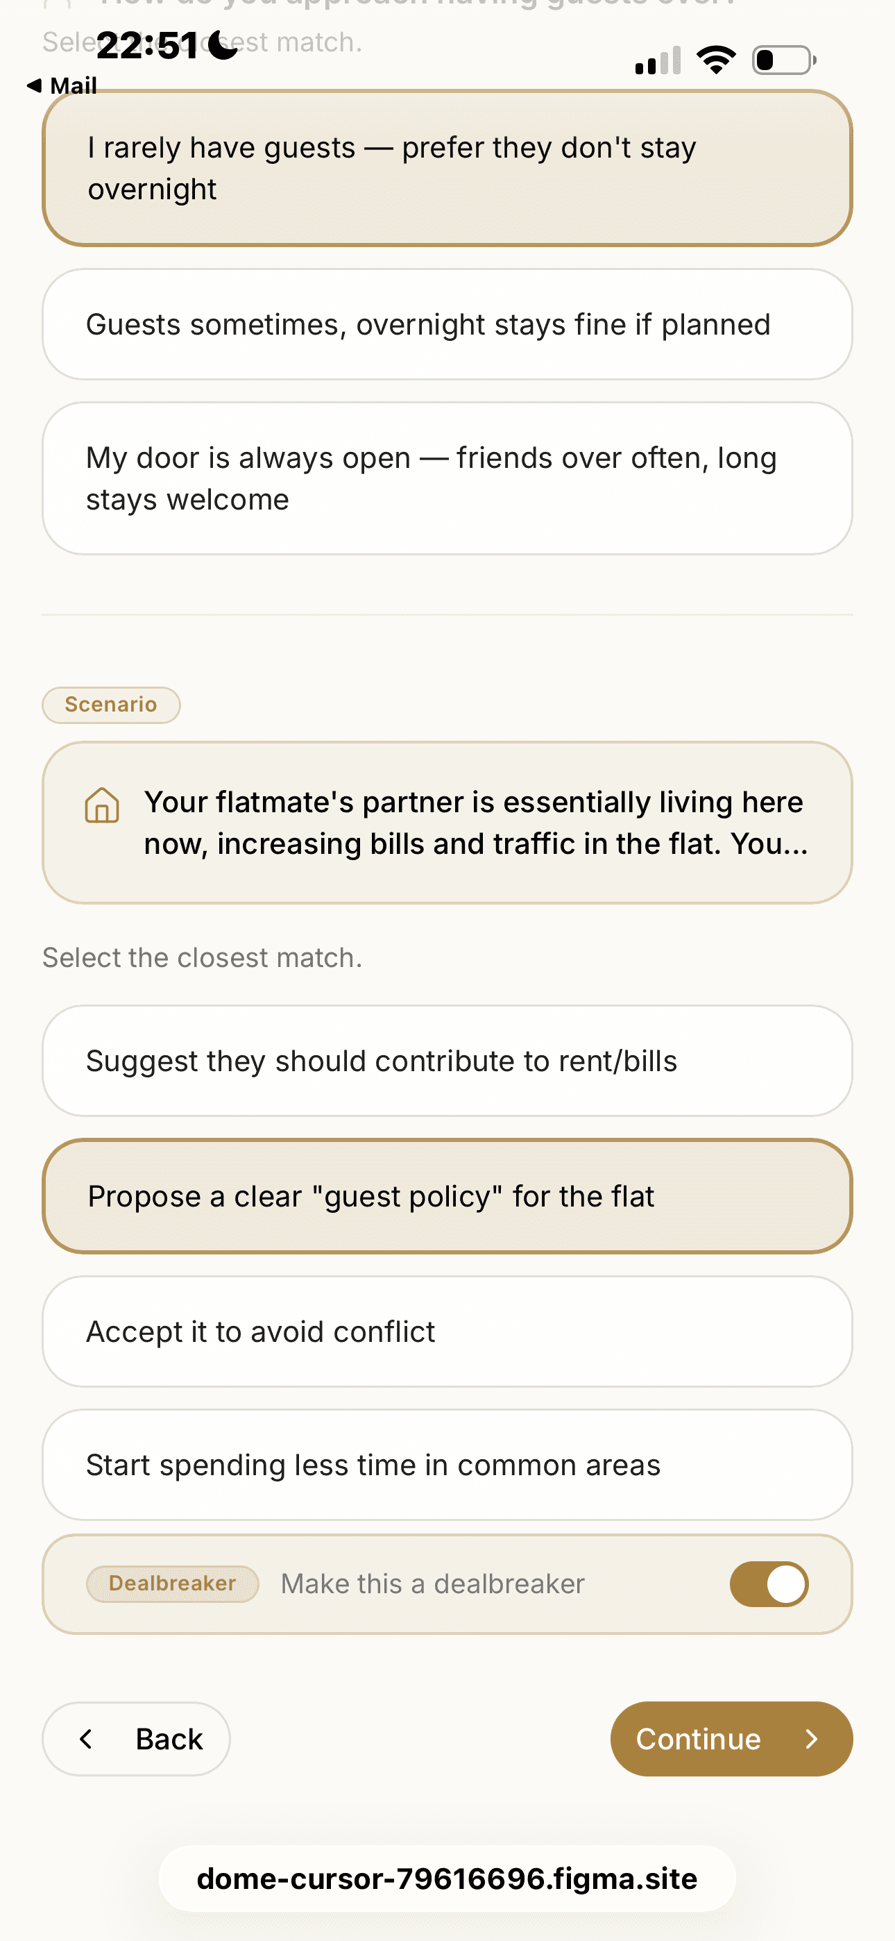Turn off the dealbreaker toggle switch
The width and height of the screenshot is (895, 1941).
[x=769, y=1584]
